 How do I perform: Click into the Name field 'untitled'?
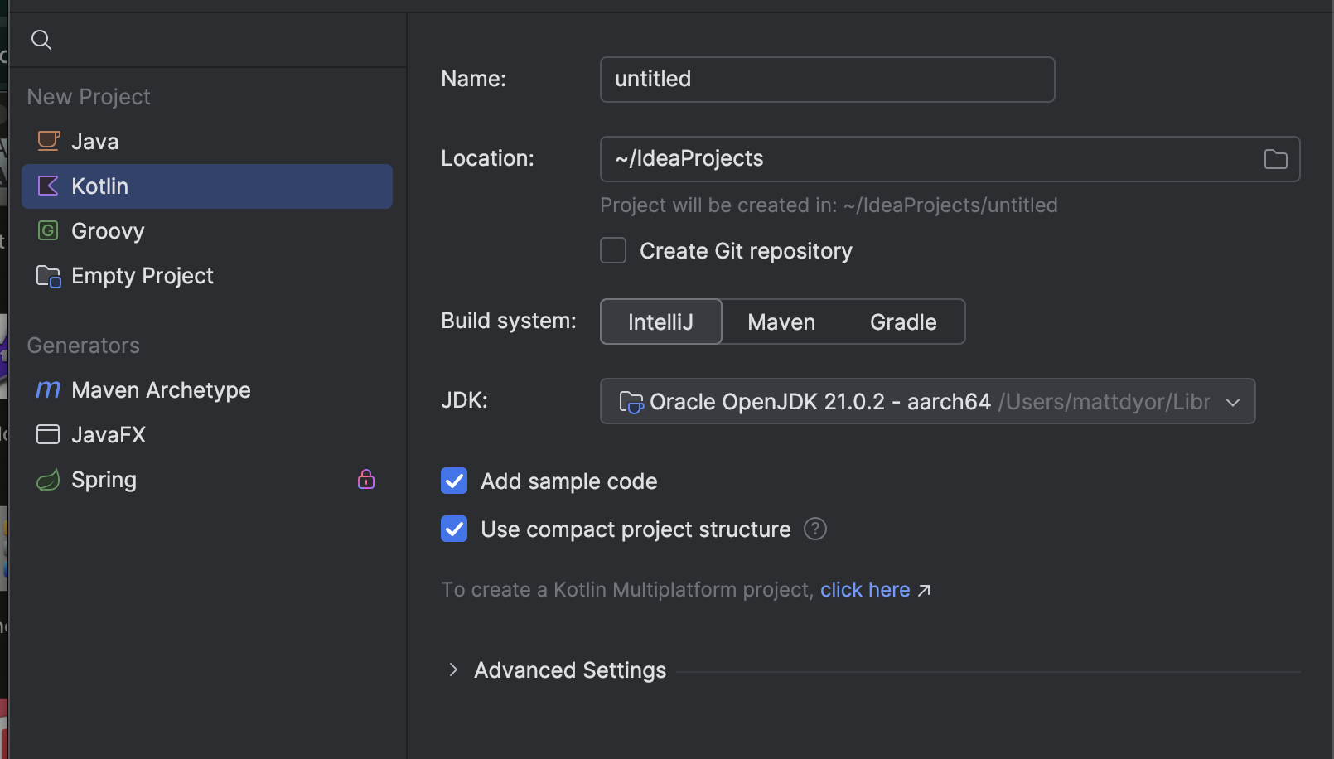pyautogui.click(x=827, y=80)
